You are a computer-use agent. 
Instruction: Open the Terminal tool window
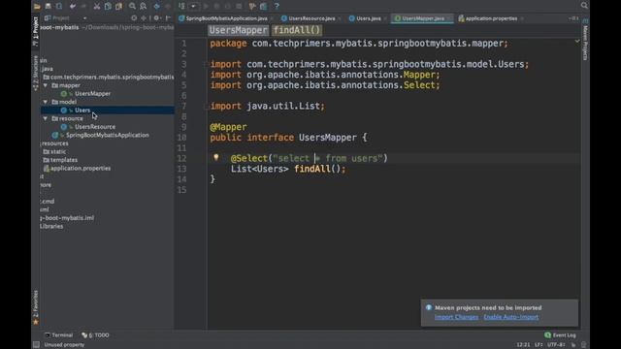58,335
